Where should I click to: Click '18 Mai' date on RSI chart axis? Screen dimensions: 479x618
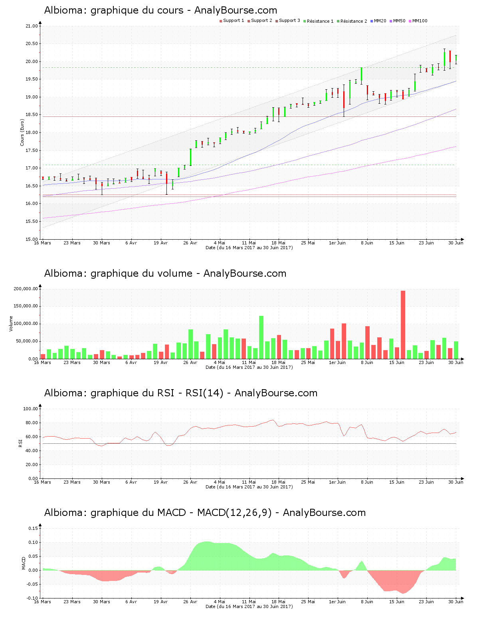[279, 482]
